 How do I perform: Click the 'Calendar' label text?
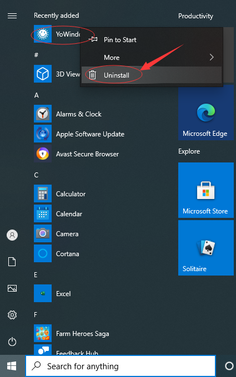[69, 214]
